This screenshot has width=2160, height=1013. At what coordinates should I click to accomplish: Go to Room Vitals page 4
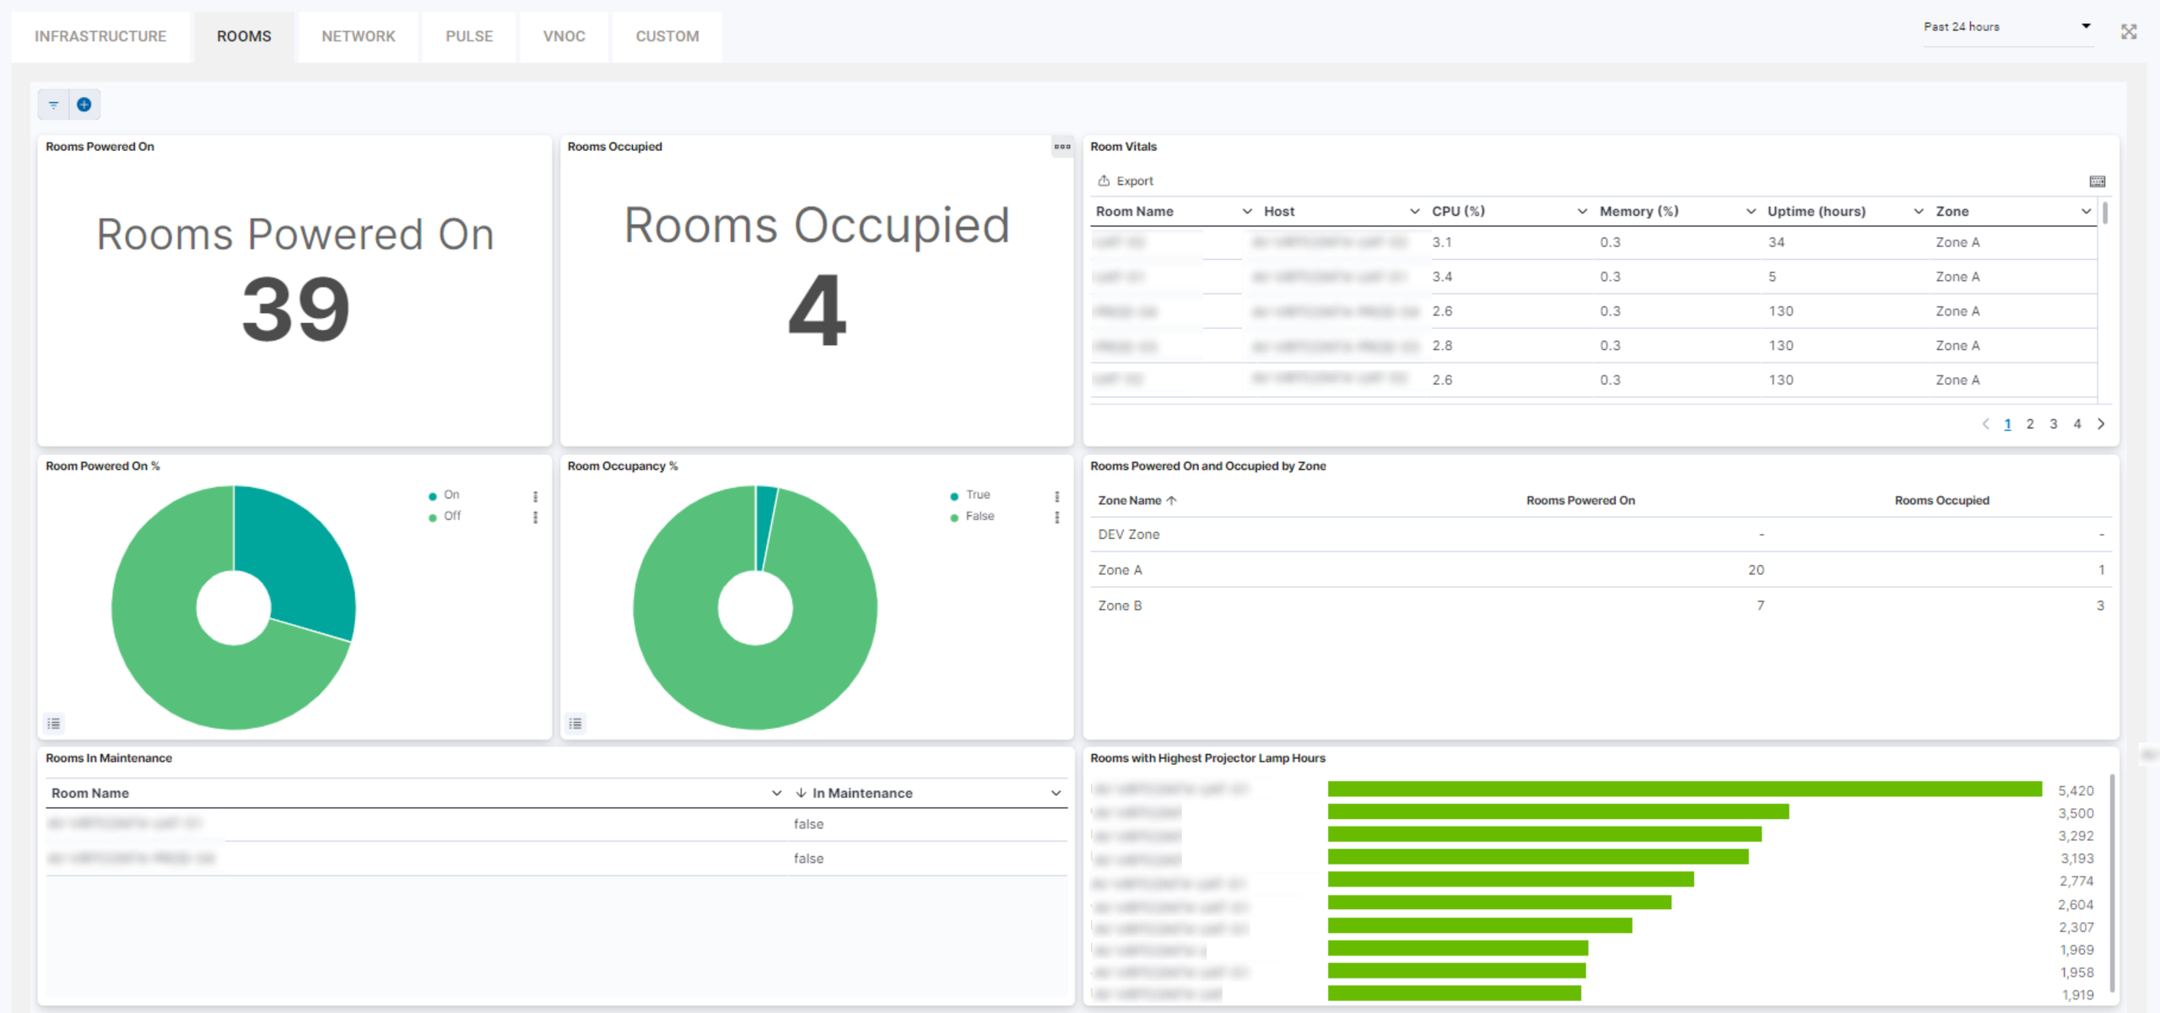[x=2077, y=423]
